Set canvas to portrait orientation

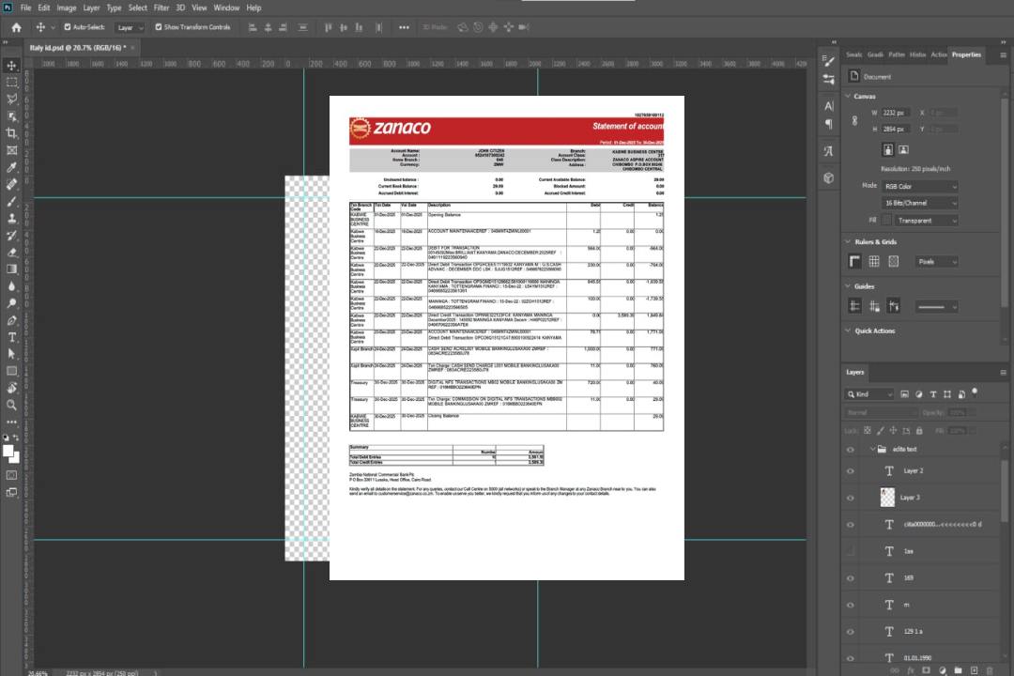pos(888,150)
